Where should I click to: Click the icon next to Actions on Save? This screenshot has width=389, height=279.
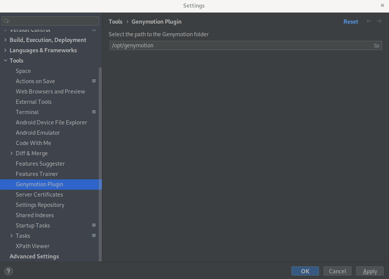point(94,81)
